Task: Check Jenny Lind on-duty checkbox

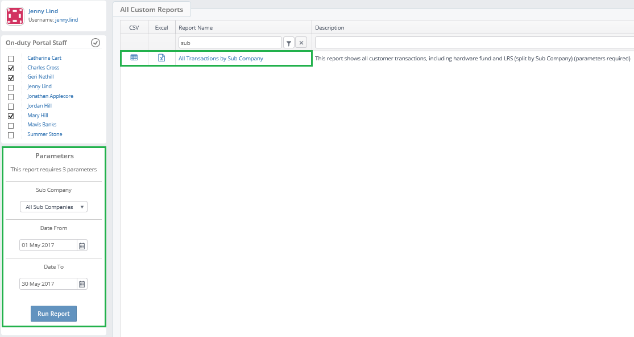Action: pyautogui.click(x=11, y=88)
